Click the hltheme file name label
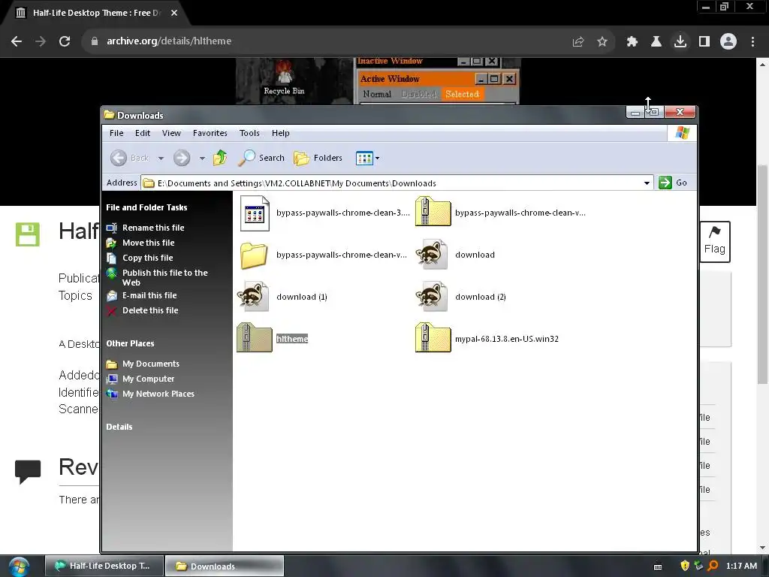The width and height of the screenshot is (769, 577). 292,339
